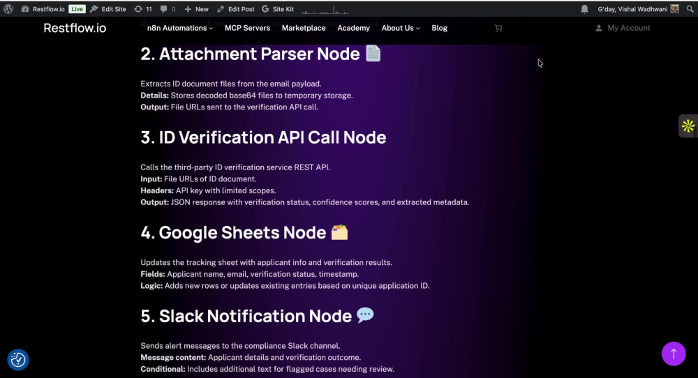Expand the n8n Automations dropdown menu
This screenshot has width=698, height=378.
click(x=180, y=28)
